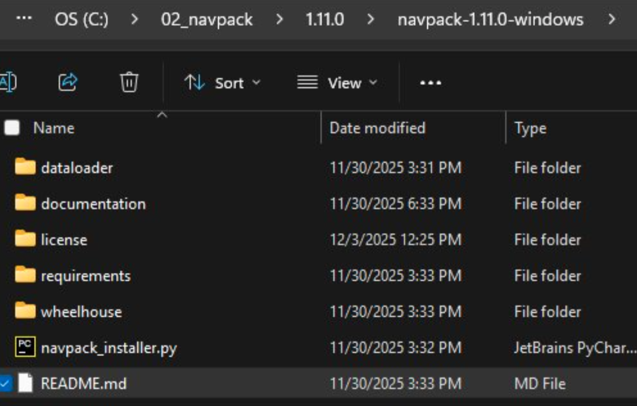Select the navpack_installer.py file name
Image resolution: width=637 pixels, height=406 pixels.
coord(109,348)
